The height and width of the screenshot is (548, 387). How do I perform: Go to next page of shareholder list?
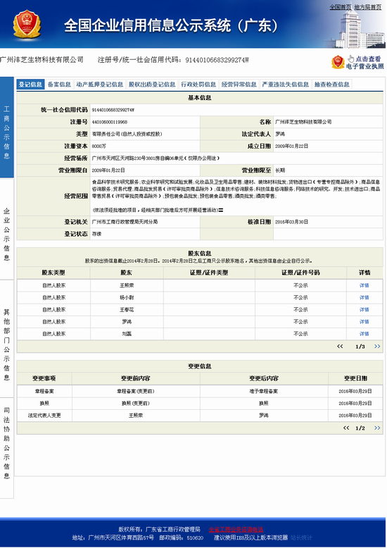point(377,347)
